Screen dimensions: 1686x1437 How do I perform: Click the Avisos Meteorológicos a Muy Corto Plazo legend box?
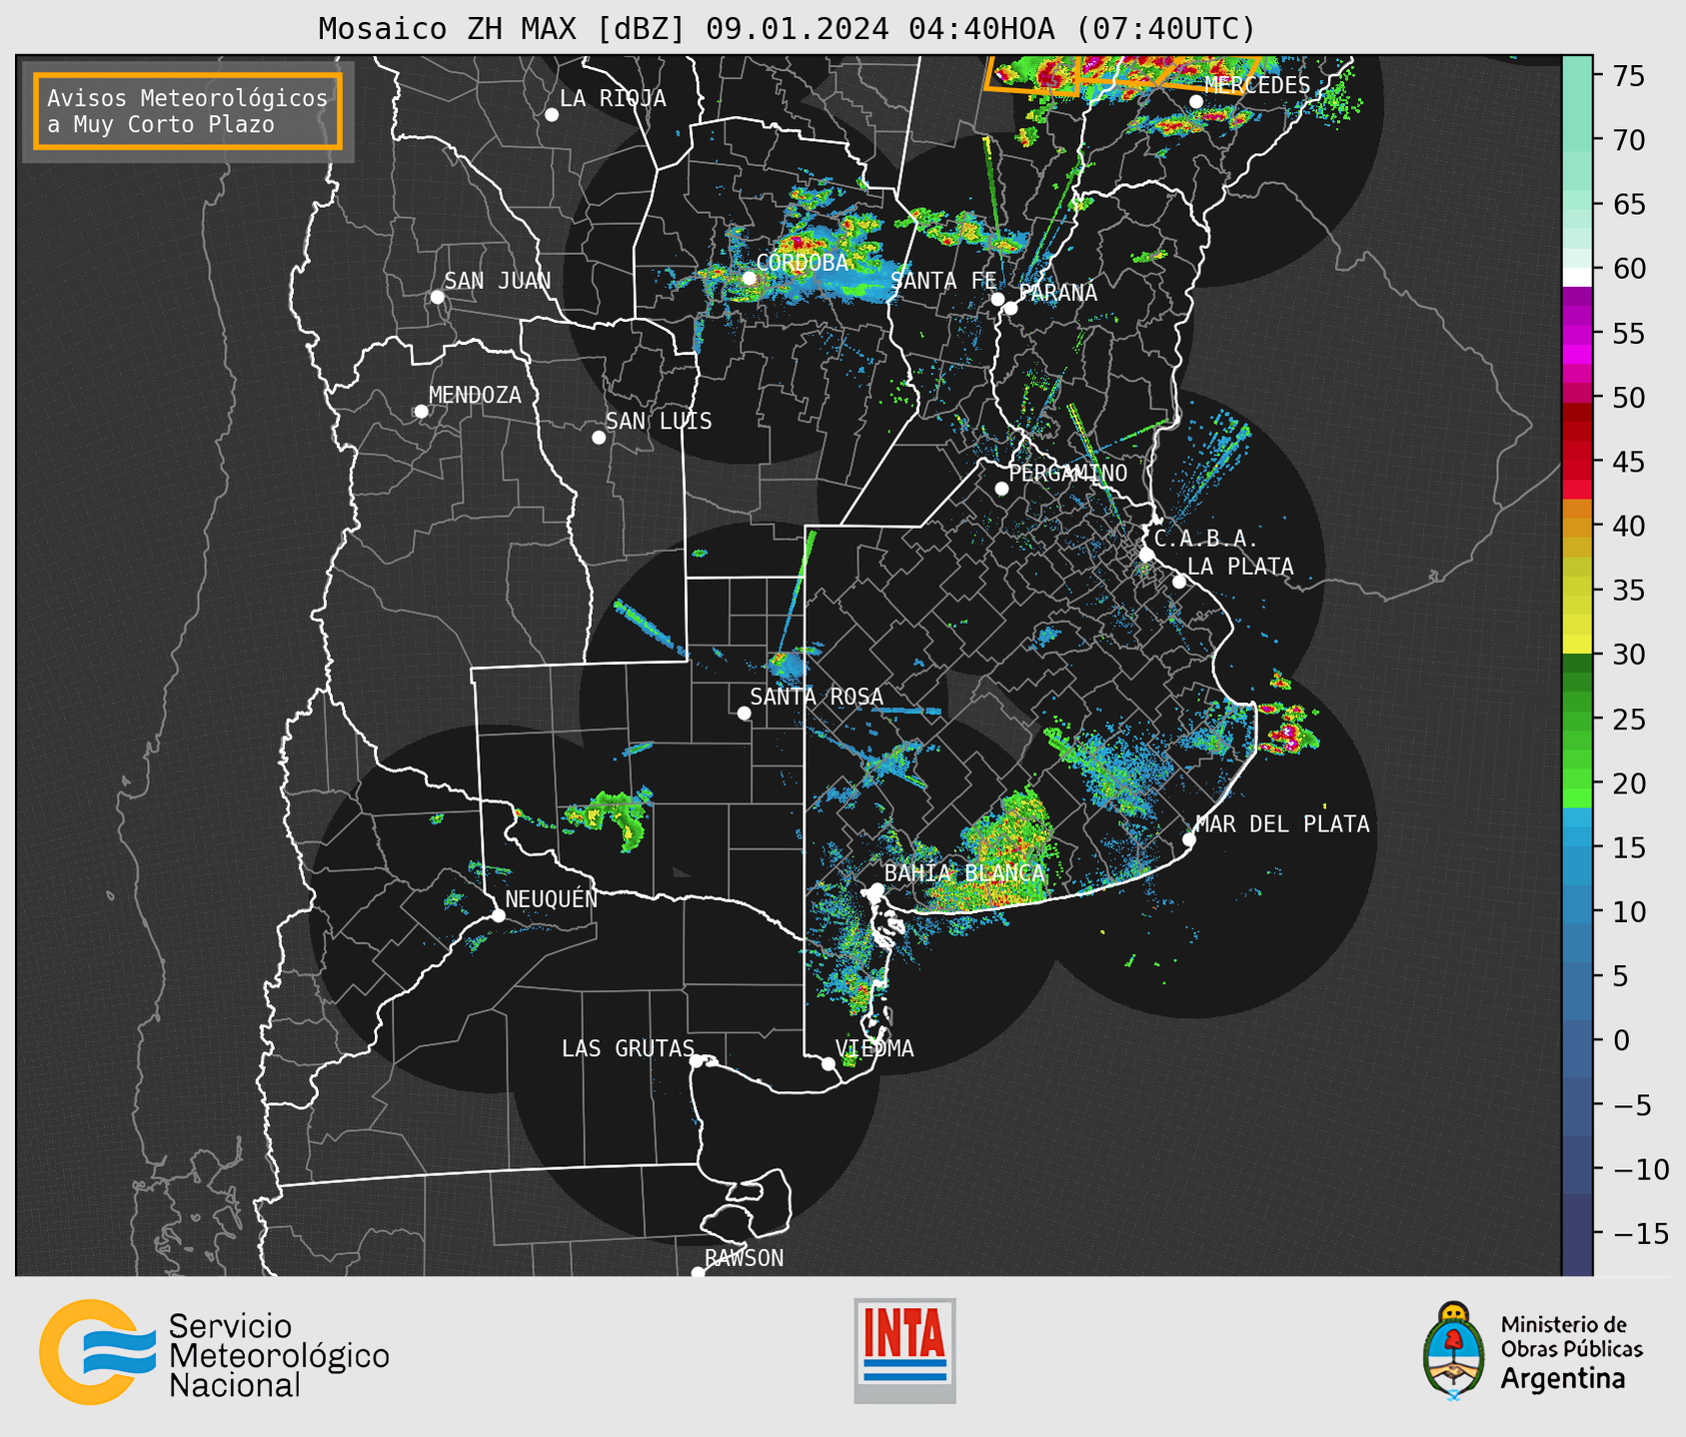pos(188,111)
